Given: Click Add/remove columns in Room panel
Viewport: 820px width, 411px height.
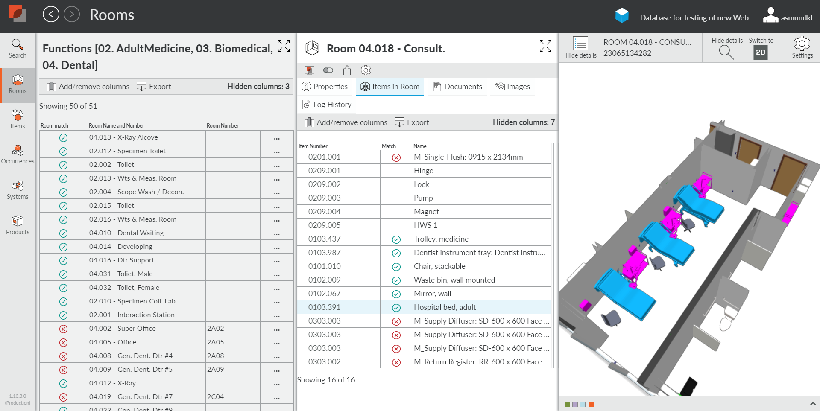Looking at the screenshot, I should click(x=346, y=122).
